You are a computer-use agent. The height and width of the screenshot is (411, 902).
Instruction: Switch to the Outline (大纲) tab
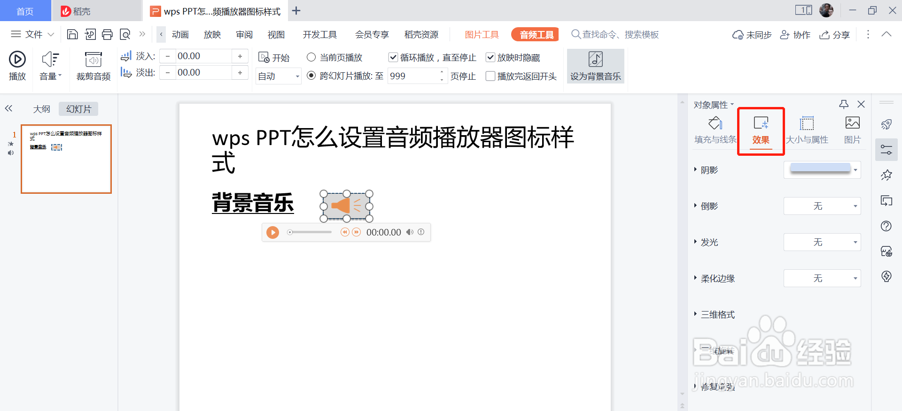pos(41,109)
